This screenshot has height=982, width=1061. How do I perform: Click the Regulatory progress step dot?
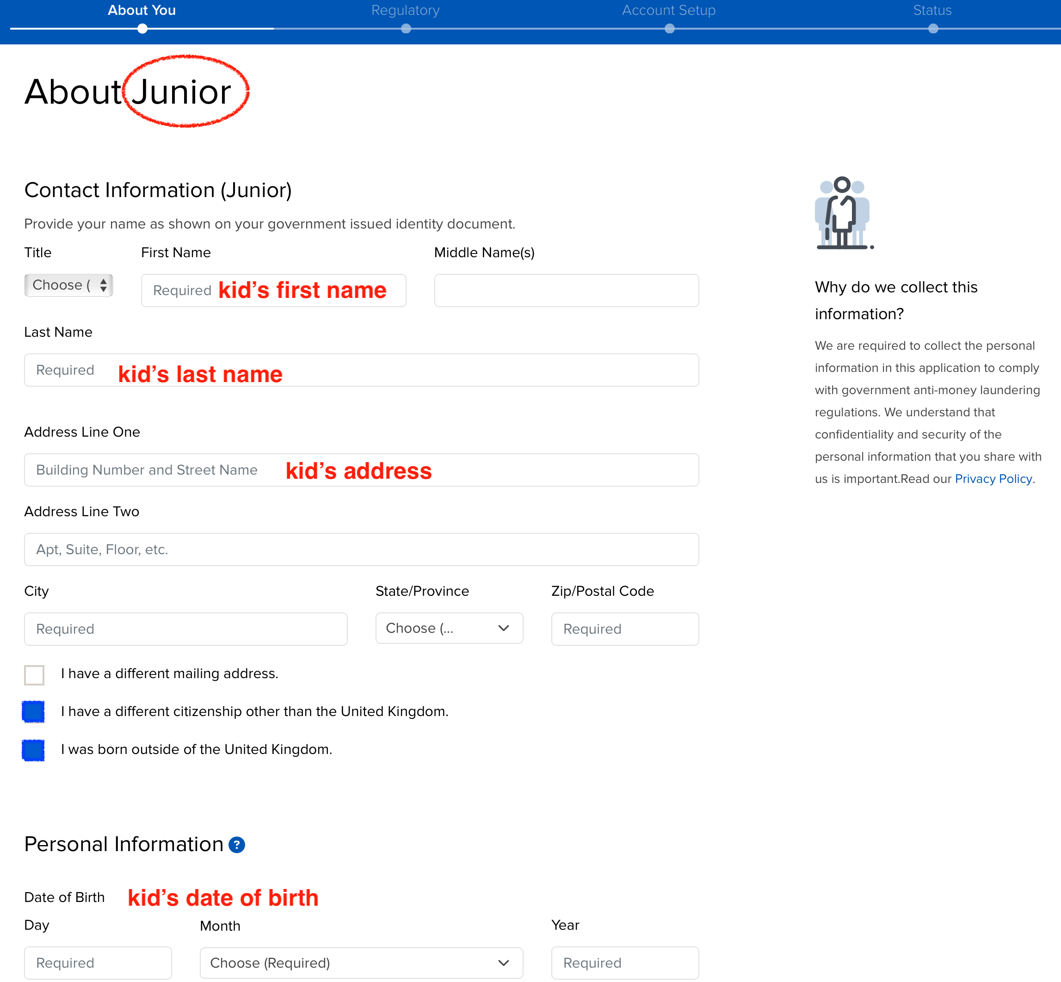406,29
